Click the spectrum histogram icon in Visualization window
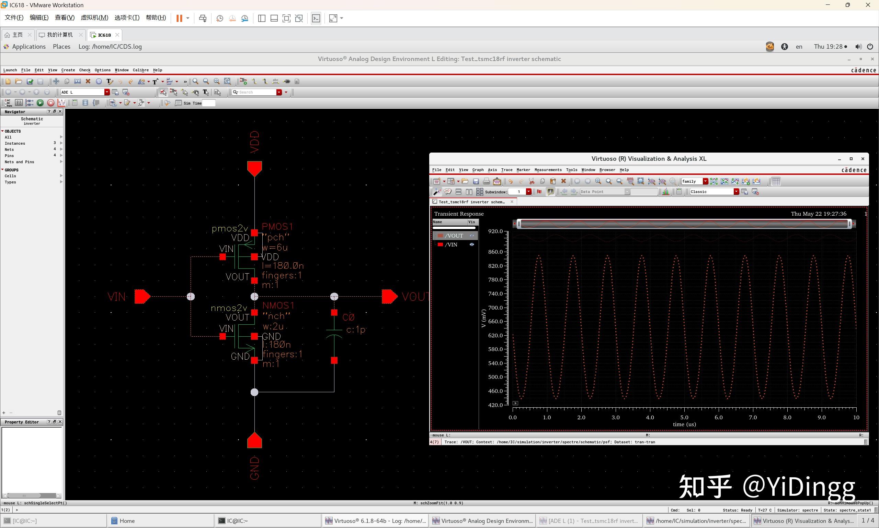The height and width of the screenshot is (528, 879). click(x=665, y=192)
